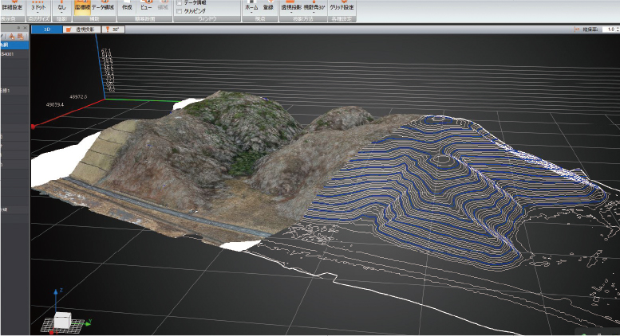Click the 作成 create section button
Image resolution: width=620 pixels, height=336 pixels.
(x=127, y=7)
